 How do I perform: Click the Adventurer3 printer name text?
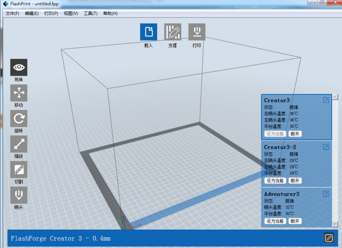282,194
